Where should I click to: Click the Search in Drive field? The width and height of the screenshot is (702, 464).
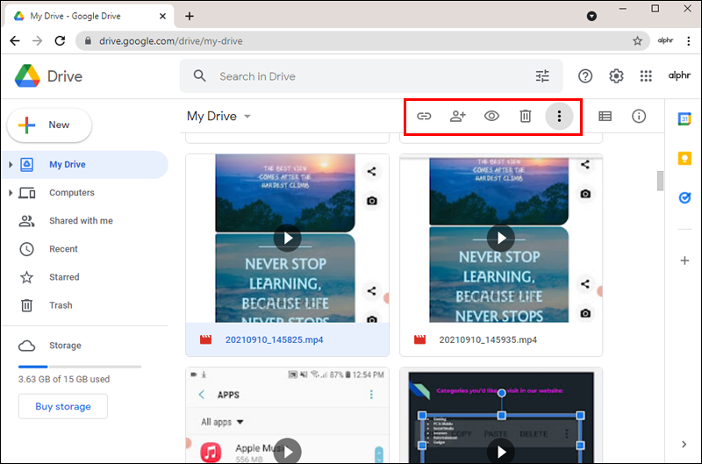tap(371, 76)
